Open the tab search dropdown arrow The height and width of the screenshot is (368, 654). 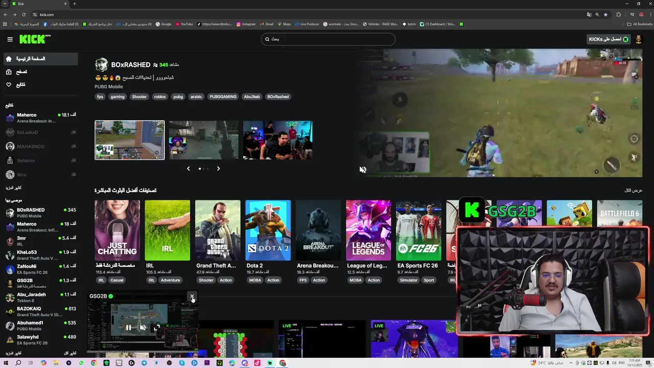tap(5, 4)
